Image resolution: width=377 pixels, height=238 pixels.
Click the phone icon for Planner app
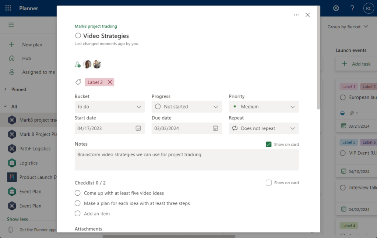pos(11,230)
